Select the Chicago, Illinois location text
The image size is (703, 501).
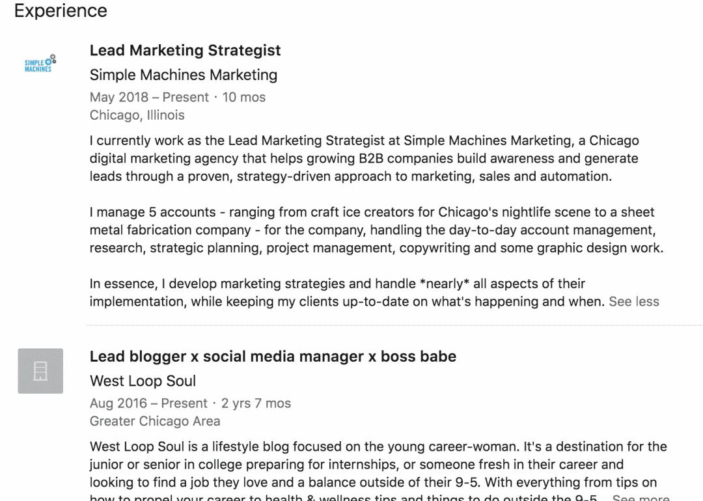[x=137, y=115]
